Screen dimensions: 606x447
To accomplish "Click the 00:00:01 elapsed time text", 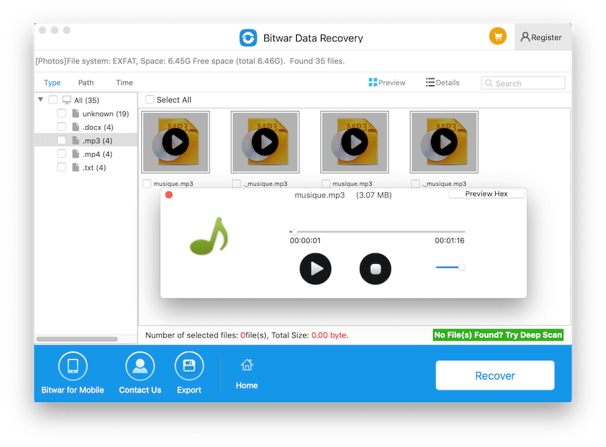I will 305,240.
